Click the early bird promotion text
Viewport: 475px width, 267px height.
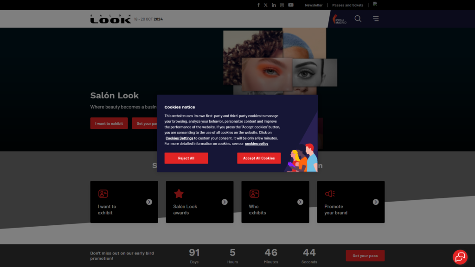(122, 255)
